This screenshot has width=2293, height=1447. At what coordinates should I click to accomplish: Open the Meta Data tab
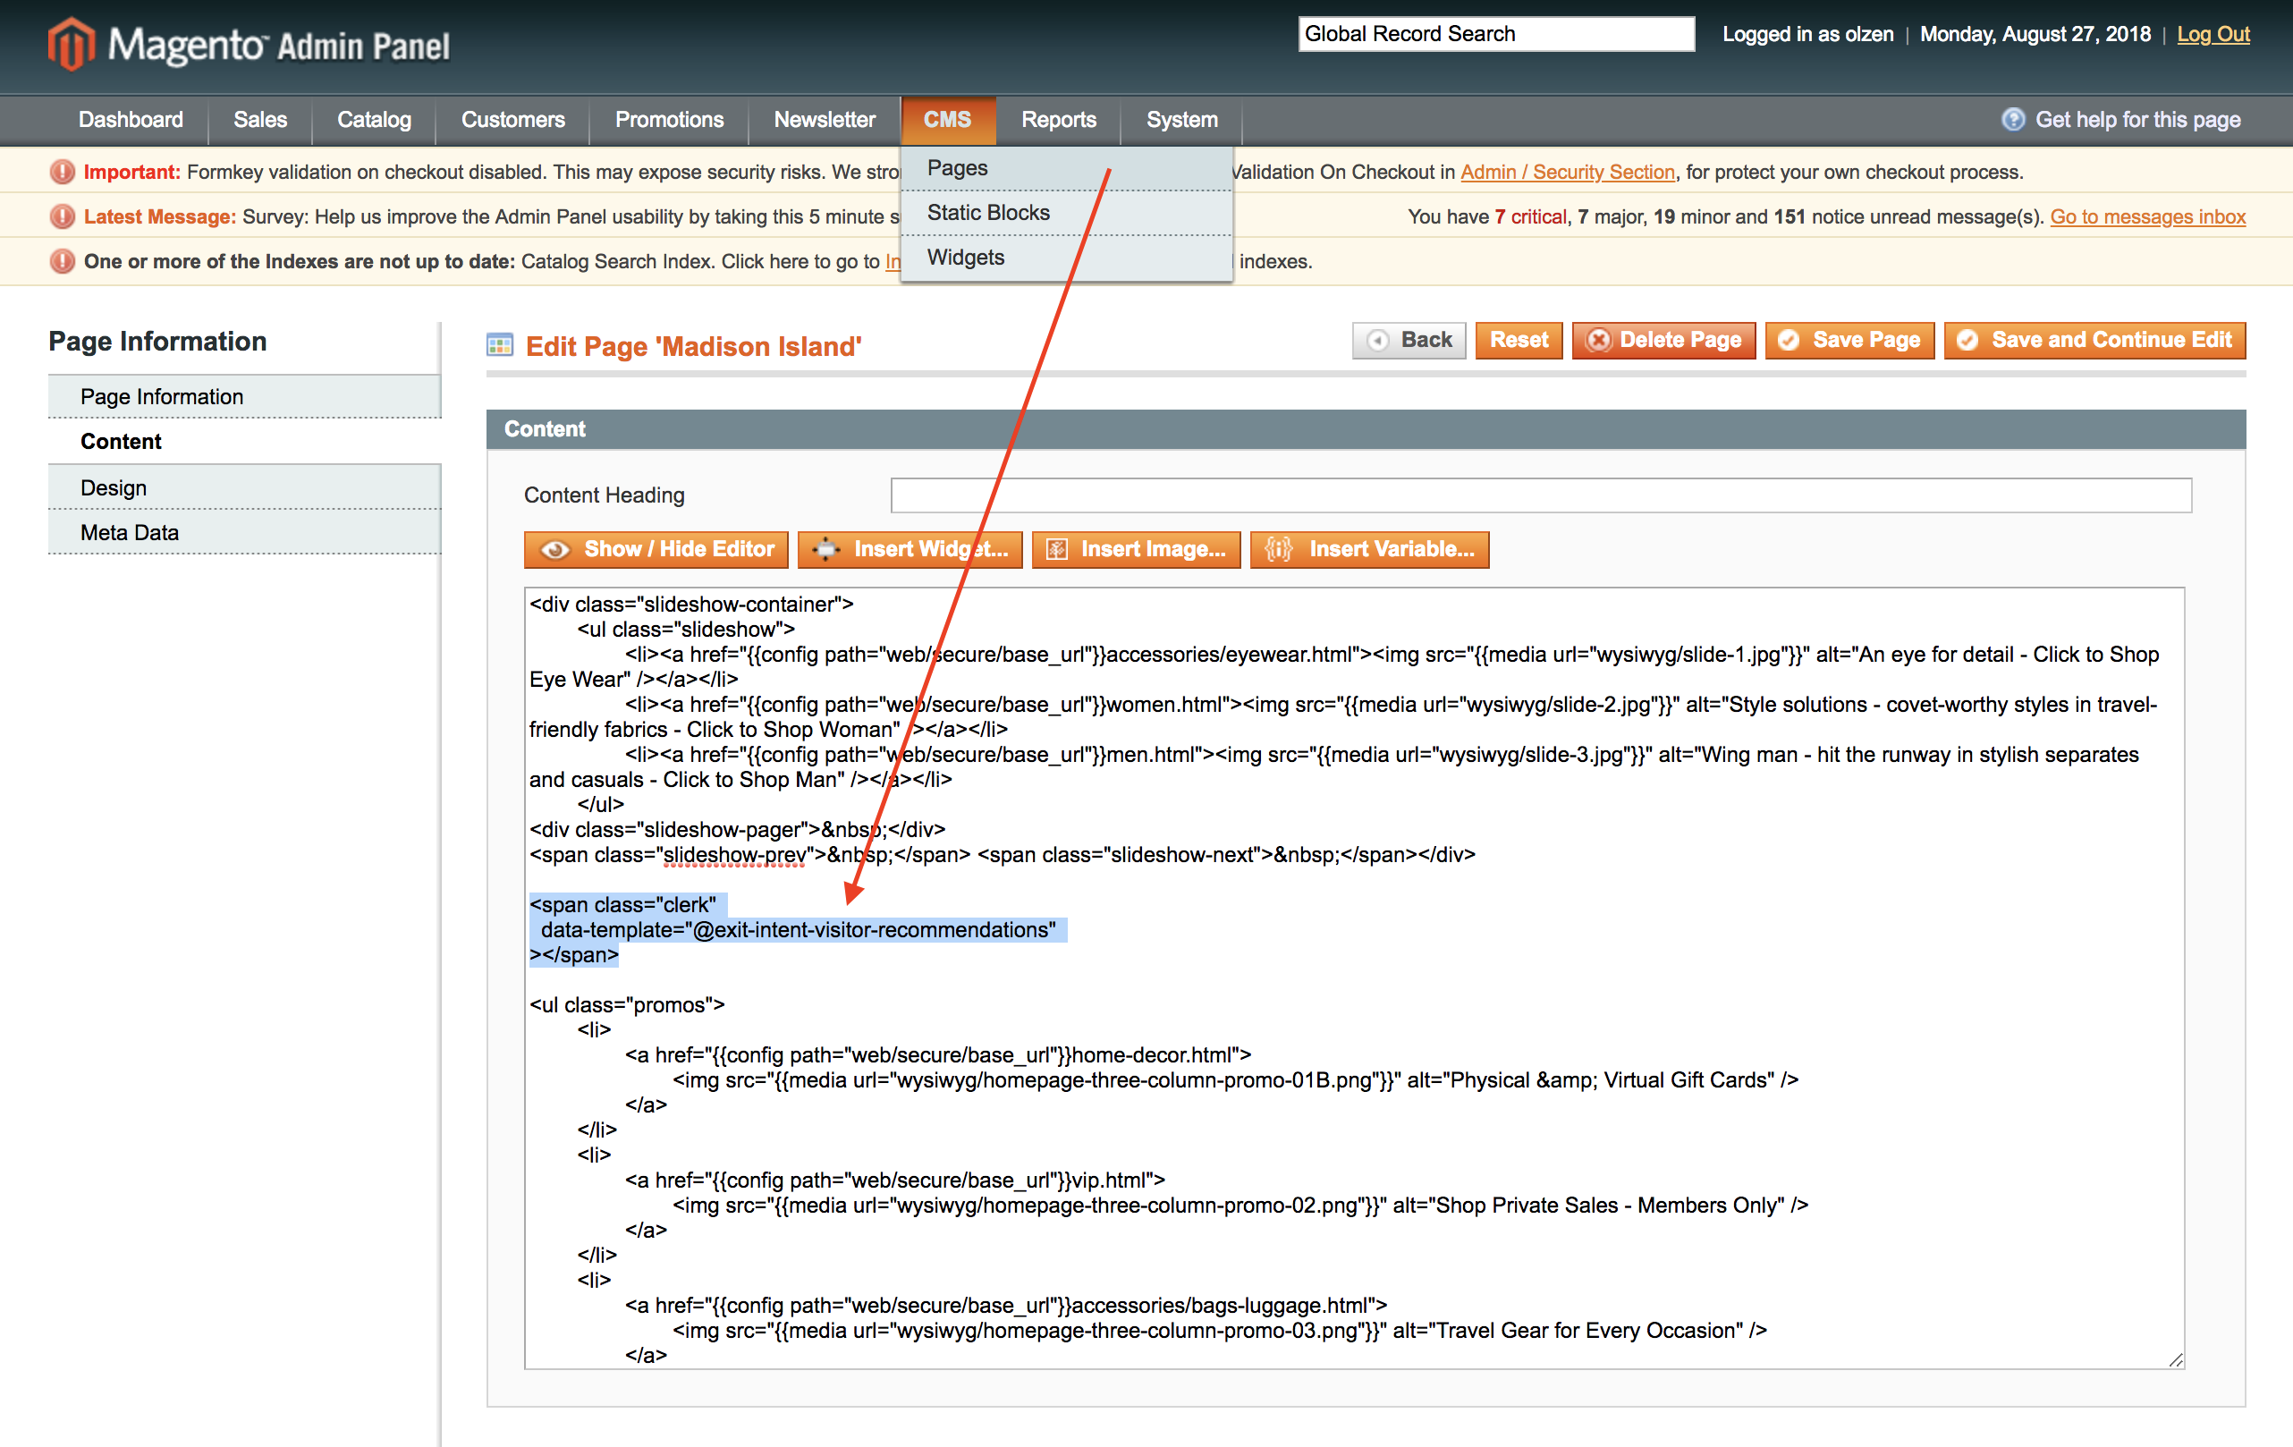click(x=130, y=533)
